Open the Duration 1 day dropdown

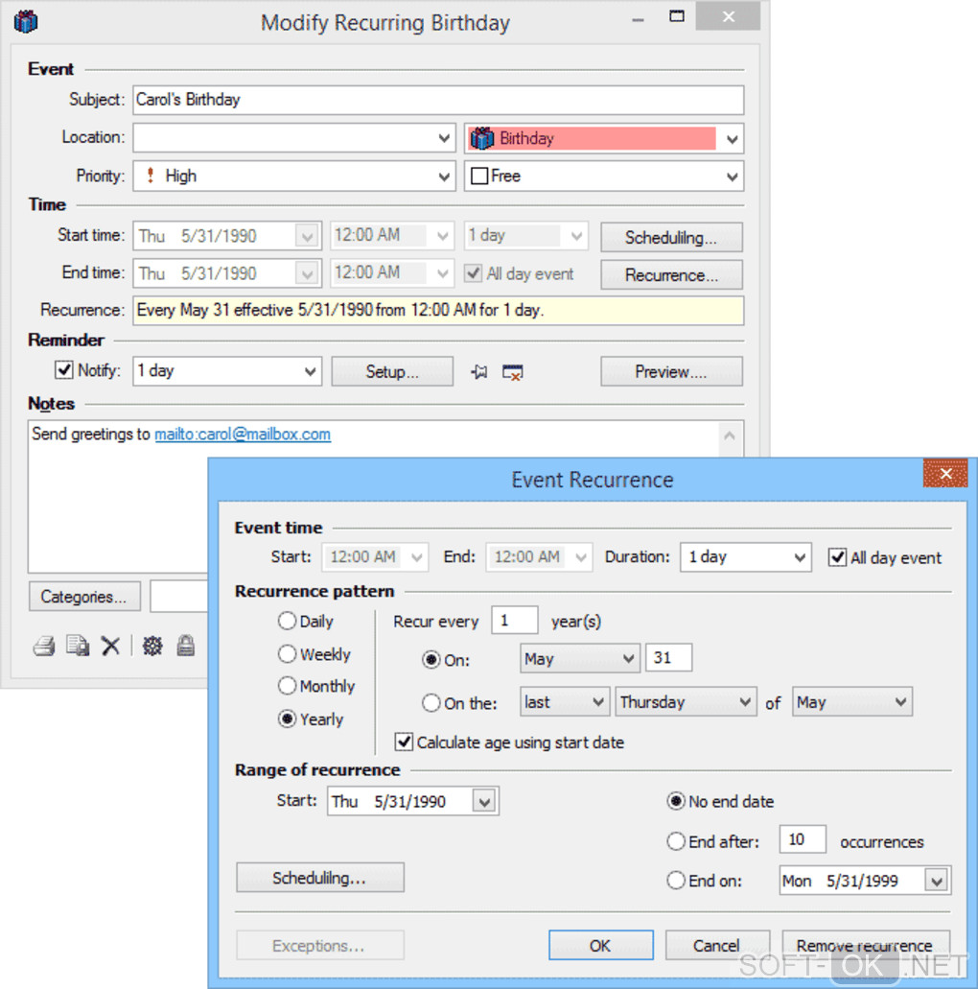pyautogui.click(x=799, y=557)
